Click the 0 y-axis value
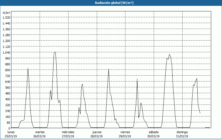The height and width of the screenshot is (139, 222). pyautogui.click(x=9, y=128)
